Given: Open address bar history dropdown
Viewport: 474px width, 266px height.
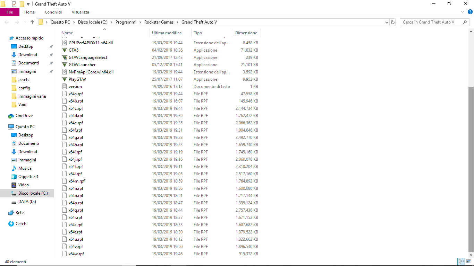Looking at the screenshot, I should 387,22.
